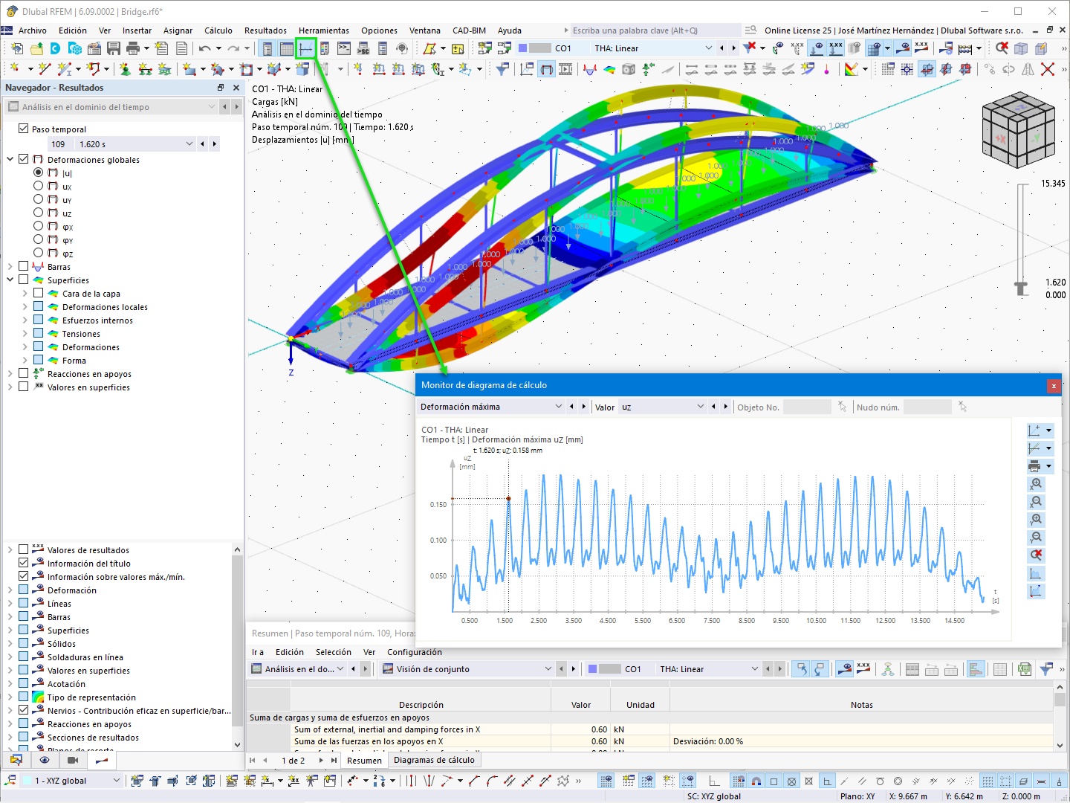Click the view cube navigator

(x=1017, y=129)
